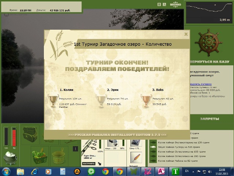Click the orange spoon lure thumbnail
This screenshot has width=234, height=176.
click(x=136, y=158)
